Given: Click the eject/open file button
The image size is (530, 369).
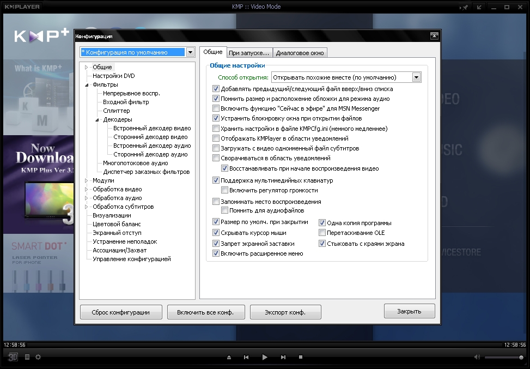Looking at the screenshot, I should pos(229,357).
